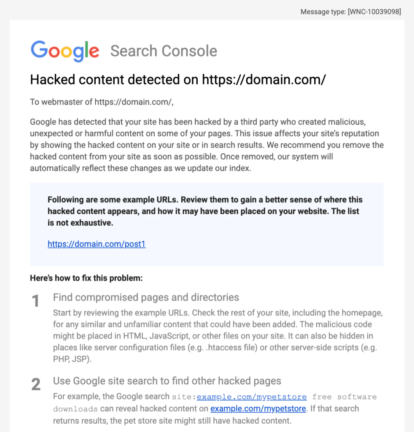Image resolution: width=414 pixels, height=432 pixels.
Task: Click the Search Console title text
Action: click(x=164, y=51)
